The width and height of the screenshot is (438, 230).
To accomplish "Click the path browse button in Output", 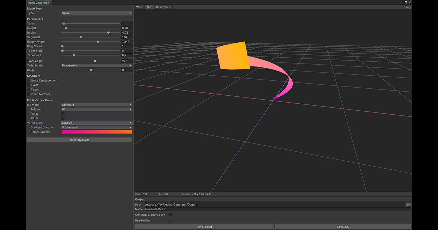I will (408, 205).
